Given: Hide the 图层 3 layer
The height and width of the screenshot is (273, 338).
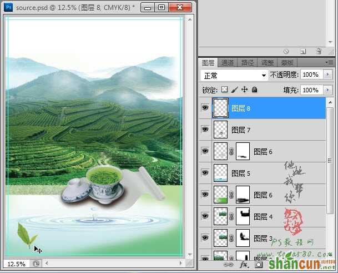Looking at the screenshot, I should (x=205, y=237).
